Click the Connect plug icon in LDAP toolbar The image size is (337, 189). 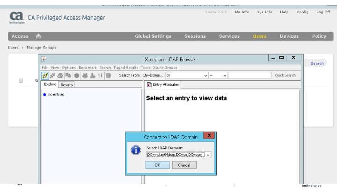(x=45, y=76)
